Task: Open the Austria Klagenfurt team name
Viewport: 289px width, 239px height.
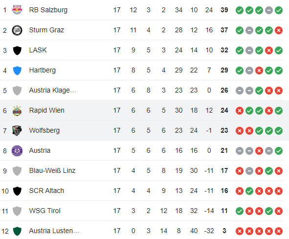Action: tap(52, 90)
